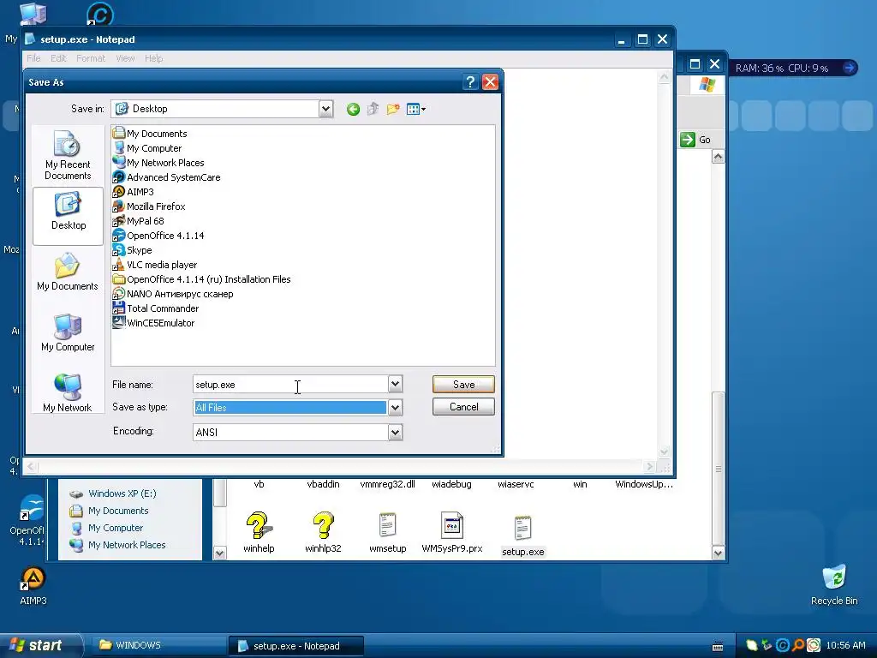Screen dimensions: 877x658
Task: Select WinCE5Emulator in the file list
Action: click(154, 322)
